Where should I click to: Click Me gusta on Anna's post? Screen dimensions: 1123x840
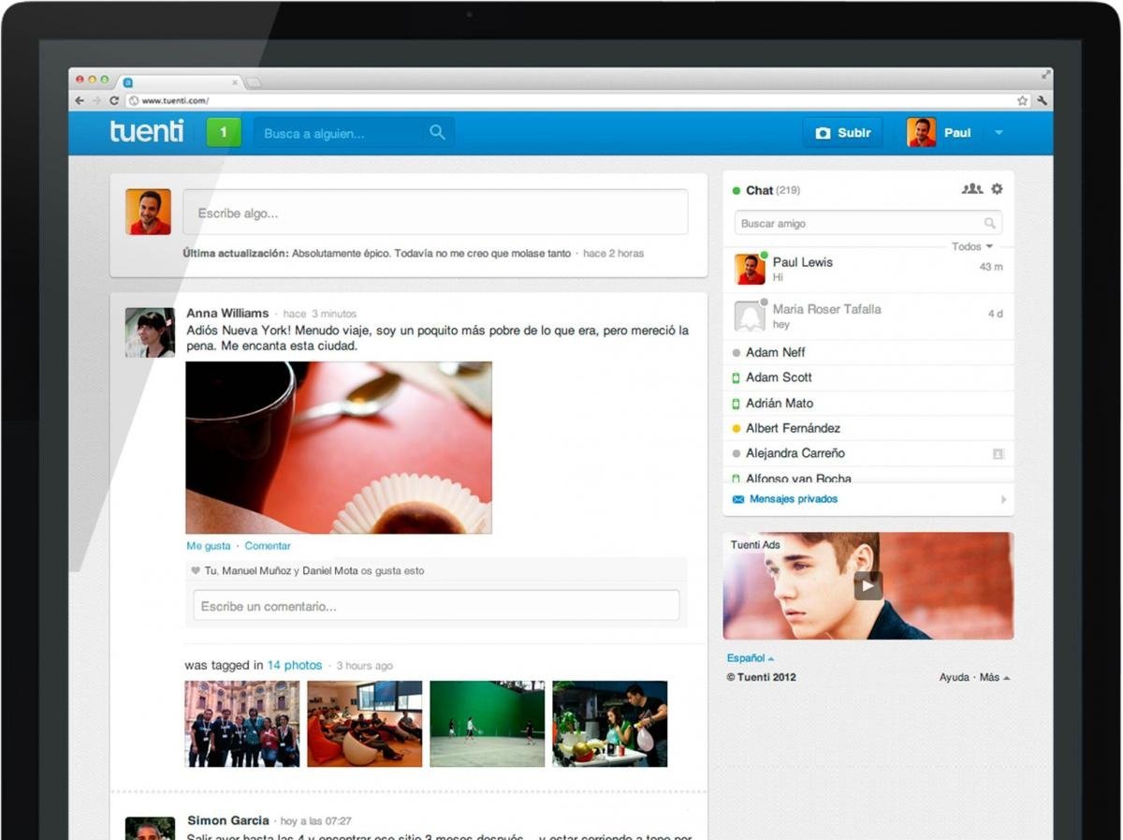[x=208, y=546]
